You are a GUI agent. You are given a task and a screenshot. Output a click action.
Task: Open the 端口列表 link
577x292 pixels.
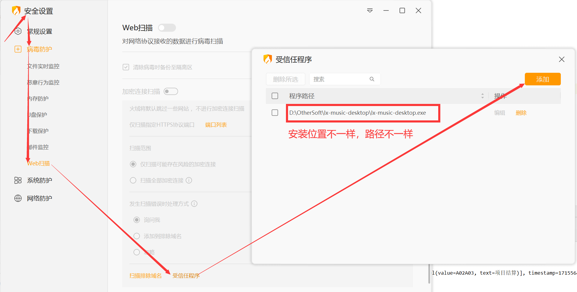point(216,124)
